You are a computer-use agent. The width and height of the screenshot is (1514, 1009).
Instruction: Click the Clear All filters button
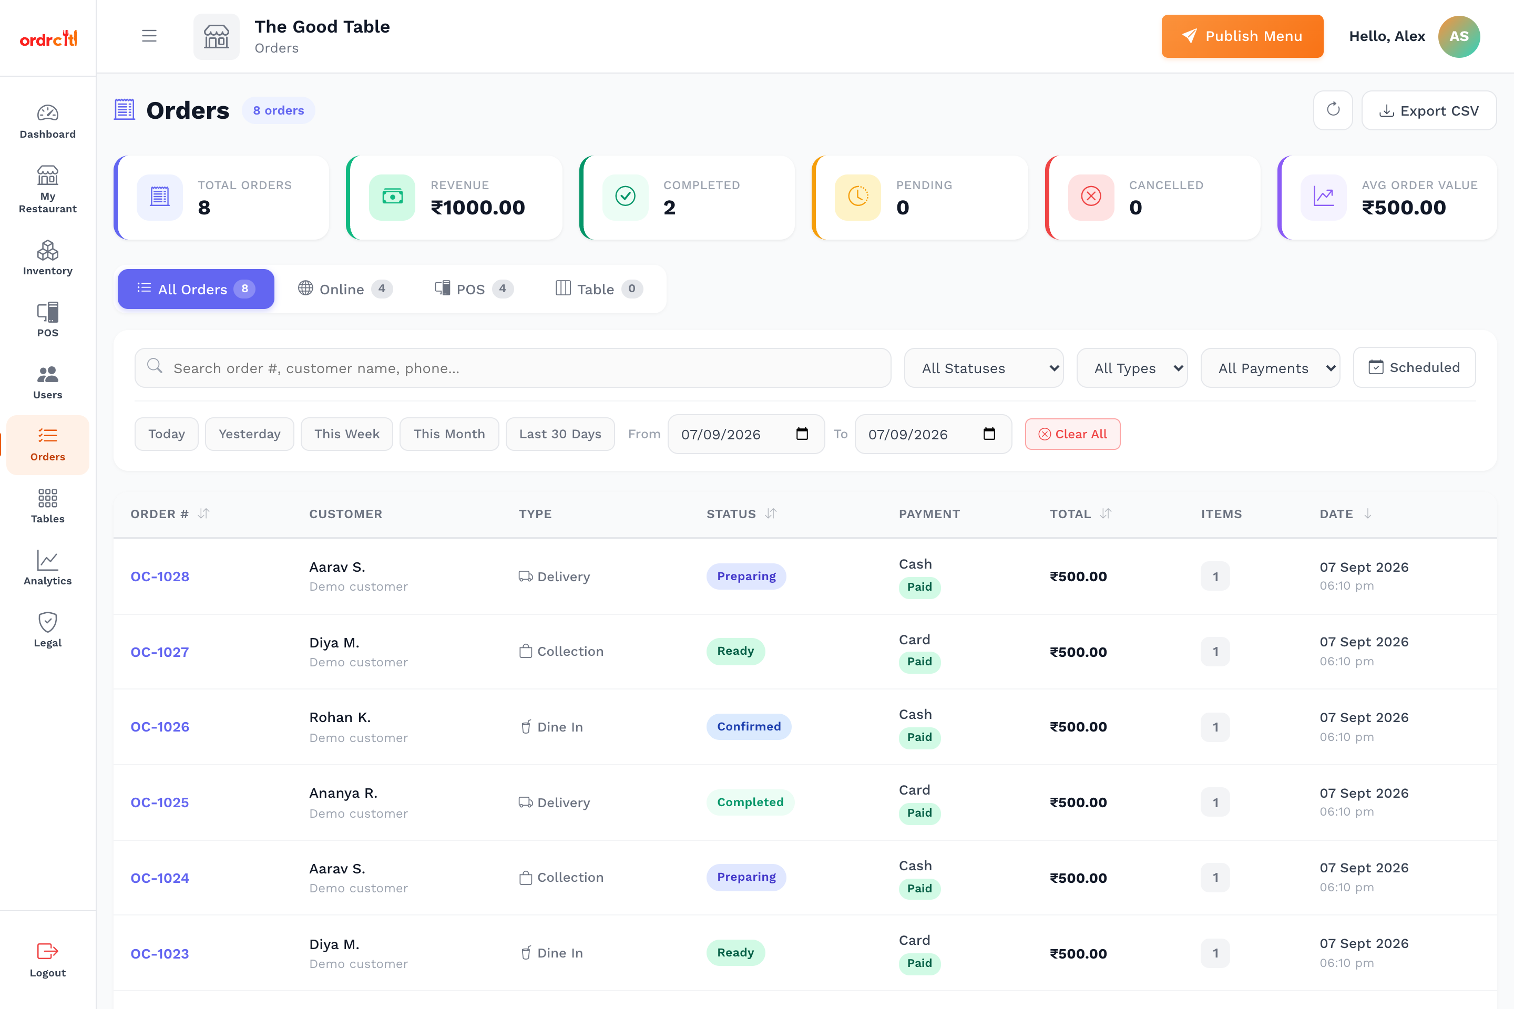pyautogui.click(x=1072, y=434)
